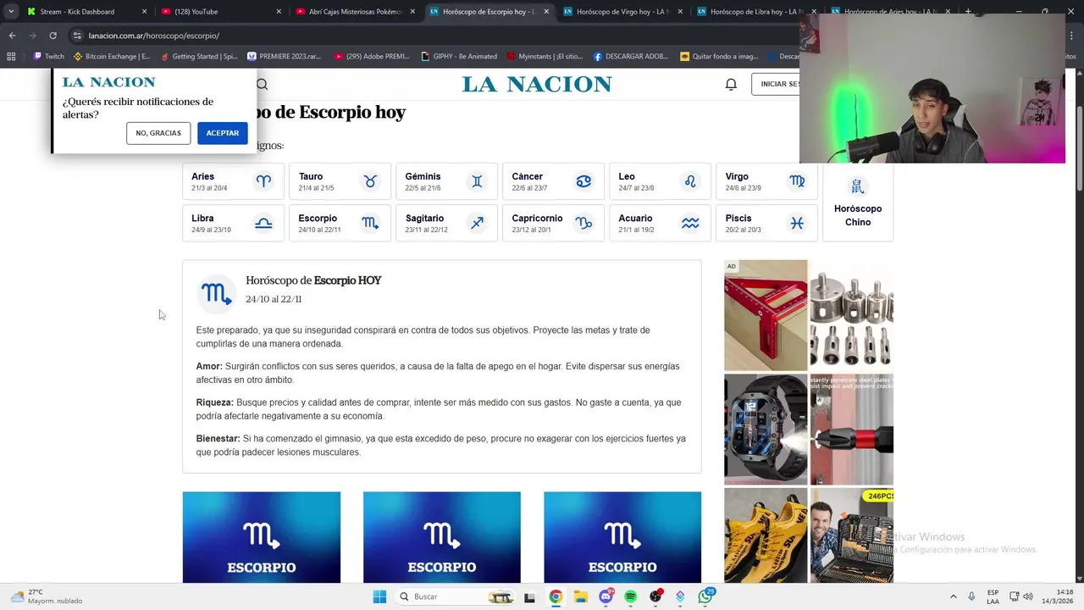The height and width of the screenshot is (610, 1084).
Task: Select the Cáncer zodiac symbol icon
Action: click(x=583, y=181)
